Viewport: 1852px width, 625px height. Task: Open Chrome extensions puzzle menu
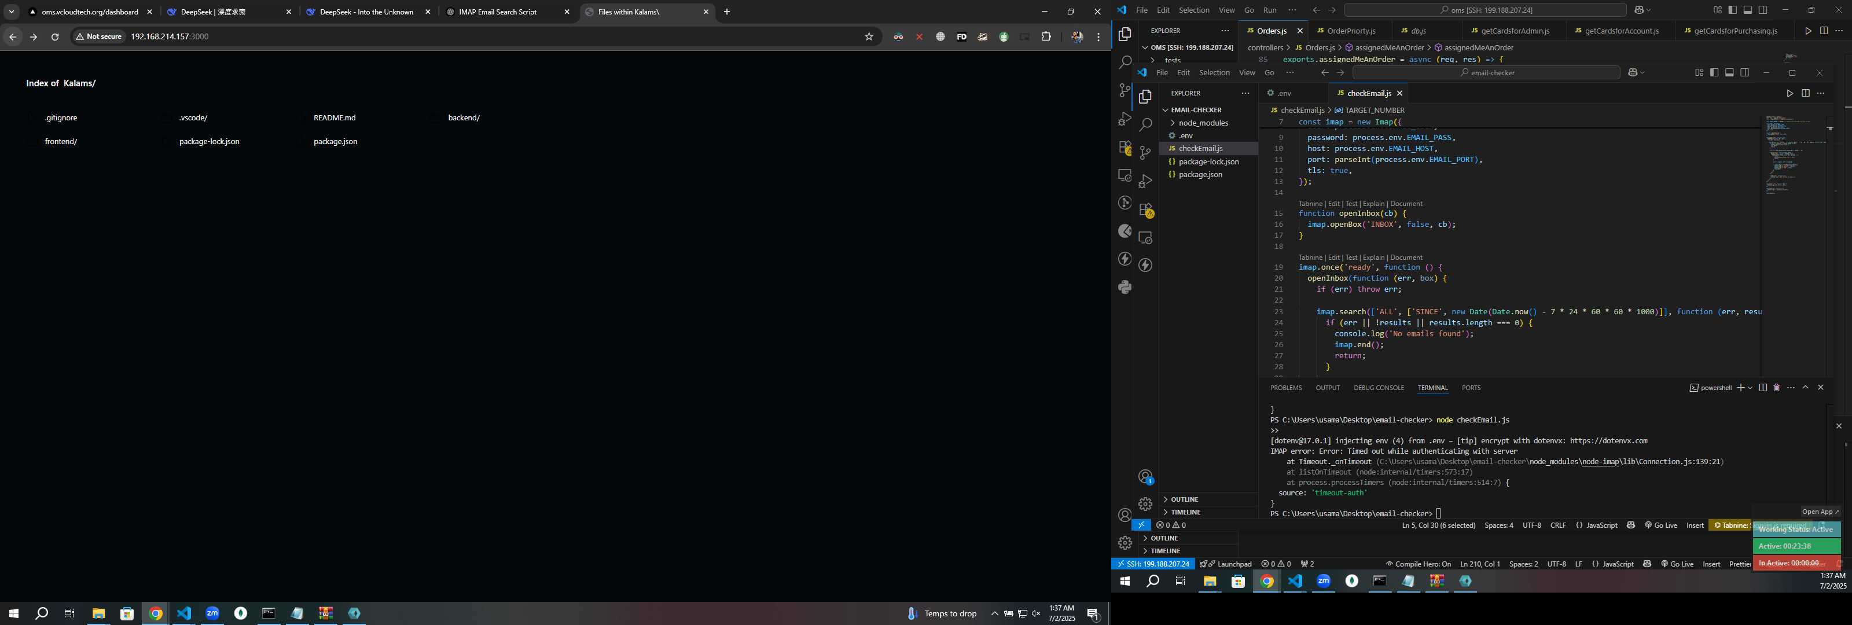click(x=1046, y=36)
